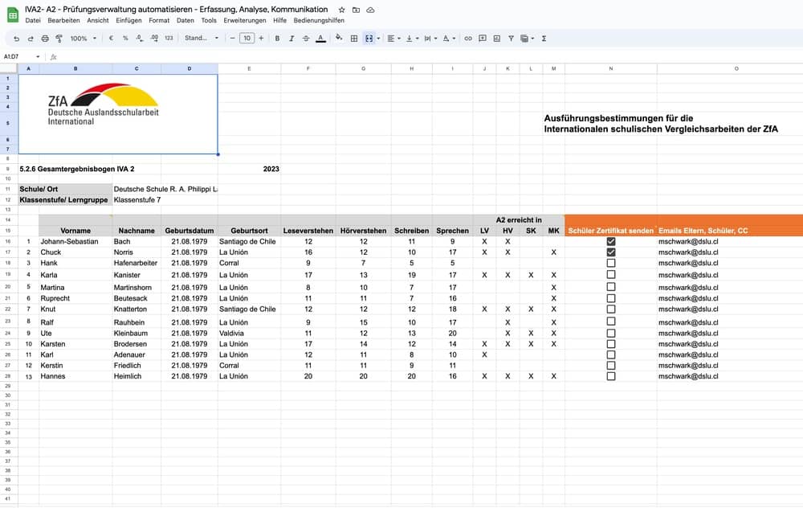Click the functions sigma icon
803x508 pixels.
[544, 38]
